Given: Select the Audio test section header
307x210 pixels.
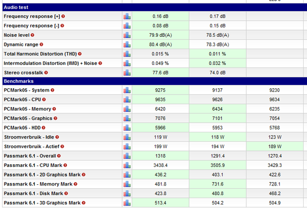Looking at the screenshot, I should [x=155, y=7].
